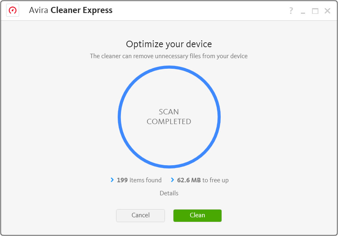The height and width of the screenshot is (236, 338).
Task: Click SCAN COMPLETED text inside circle
Action: pyautogui.click(x=169, y=116)
